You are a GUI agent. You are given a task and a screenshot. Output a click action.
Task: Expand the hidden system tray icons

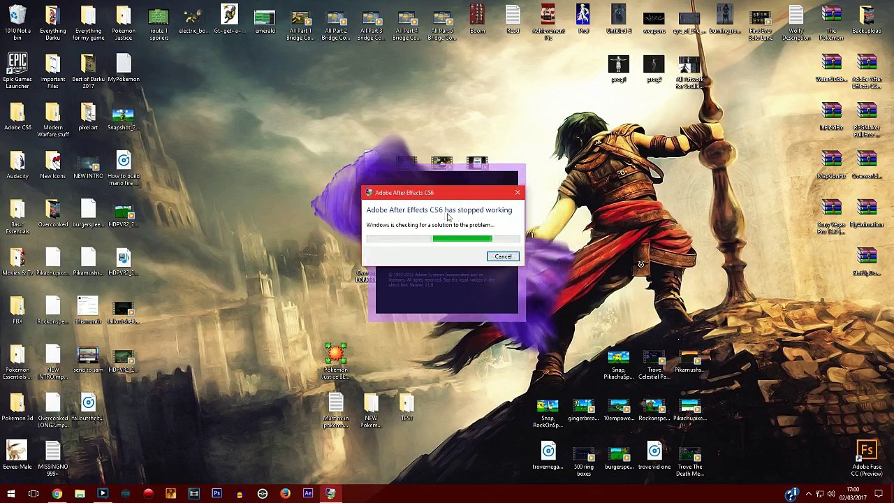(x=809, y=494)
